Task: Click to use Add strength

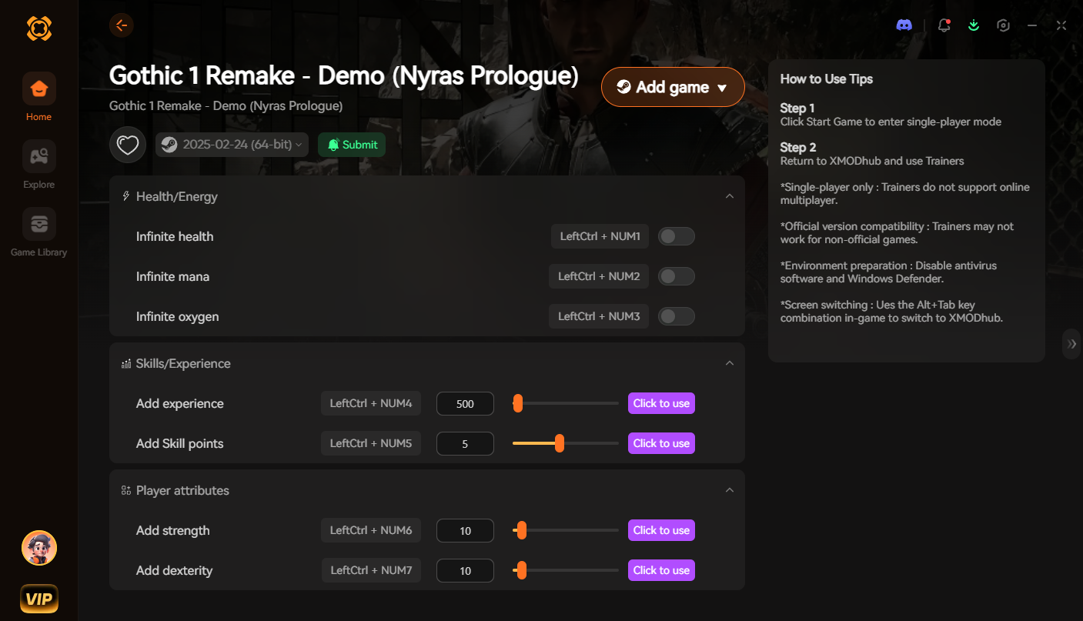Action: click(661, 530)
